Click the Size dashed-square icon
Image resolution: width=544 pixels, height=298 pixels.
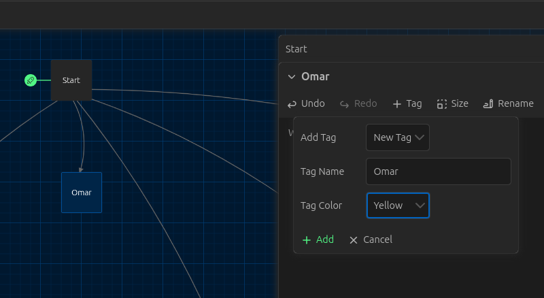point(441,104)
